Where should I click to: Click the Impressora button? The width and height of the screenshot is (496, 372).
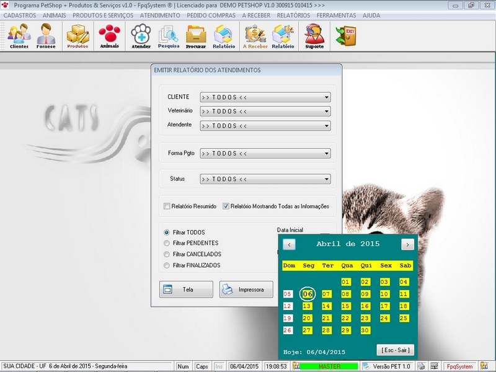tap(246, 290)
